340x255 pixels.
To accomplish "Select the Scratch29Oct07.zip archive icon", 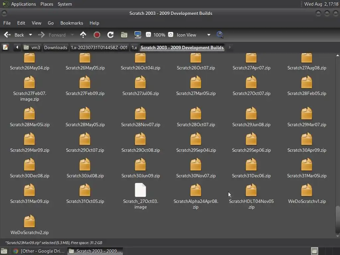I will (x=85, y=138).
